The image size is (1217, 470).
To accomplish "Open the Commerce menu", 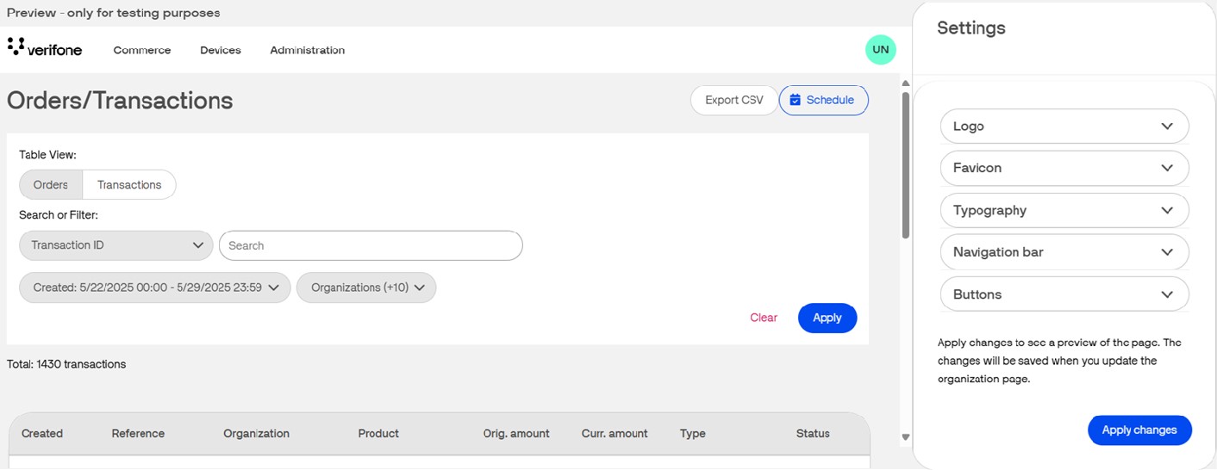I will tap(142, 50).
